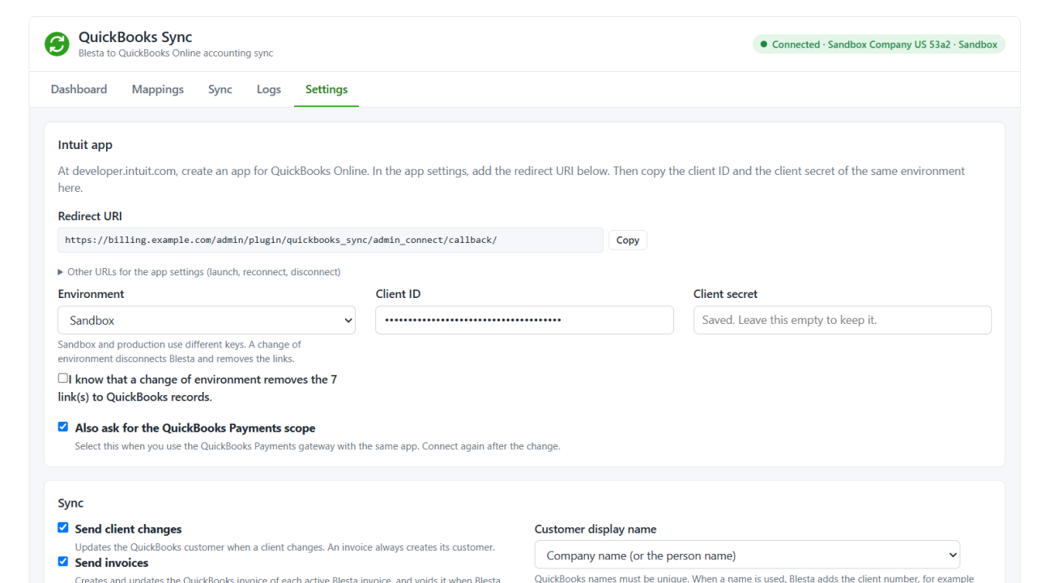Click the Redirect URI label
The height and width of the screenshot is (583, 1037).
point(90,216)
